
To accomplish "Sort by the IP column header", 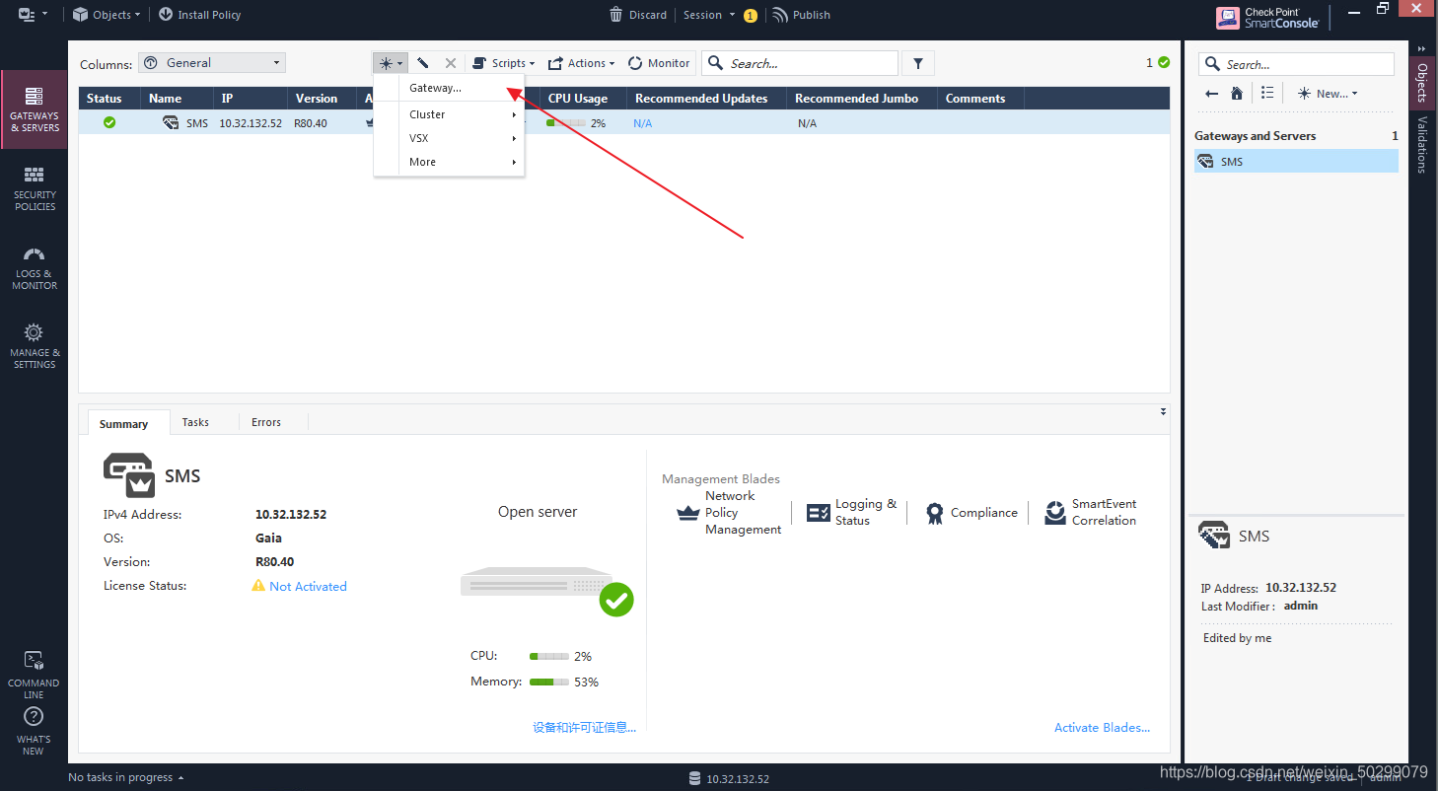I will (251, 99).
